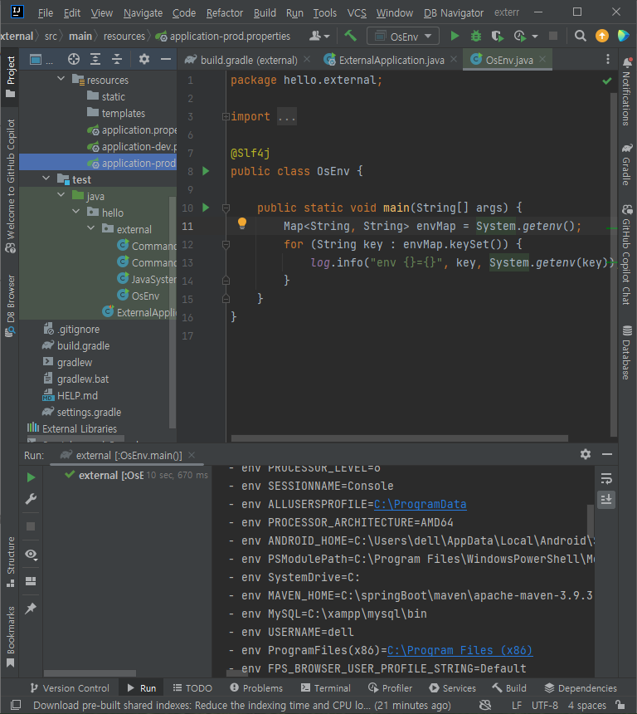Screen dimensions: 637x714
Task: Open Version Control tool window
Action: pyautogui.click(x=70, y=687)
